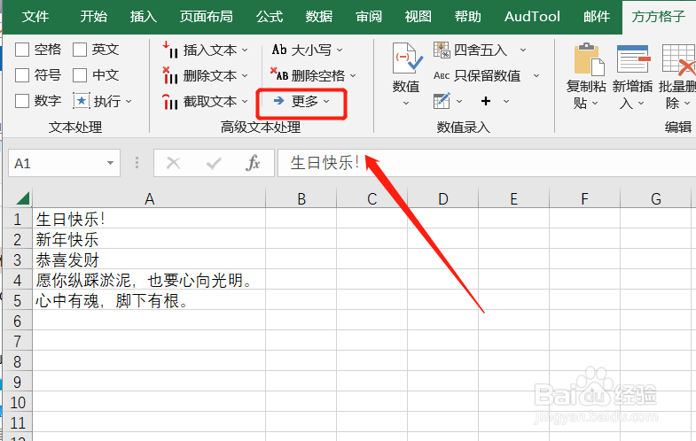
Task: Expand the 数值 dropdown chevron
Action: coord(406,104)
